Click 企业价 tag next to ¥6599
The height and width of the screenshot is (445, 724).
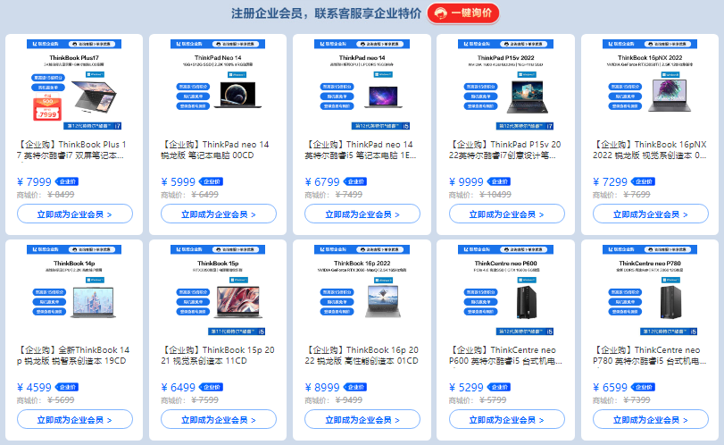click(x=643, y=387)
